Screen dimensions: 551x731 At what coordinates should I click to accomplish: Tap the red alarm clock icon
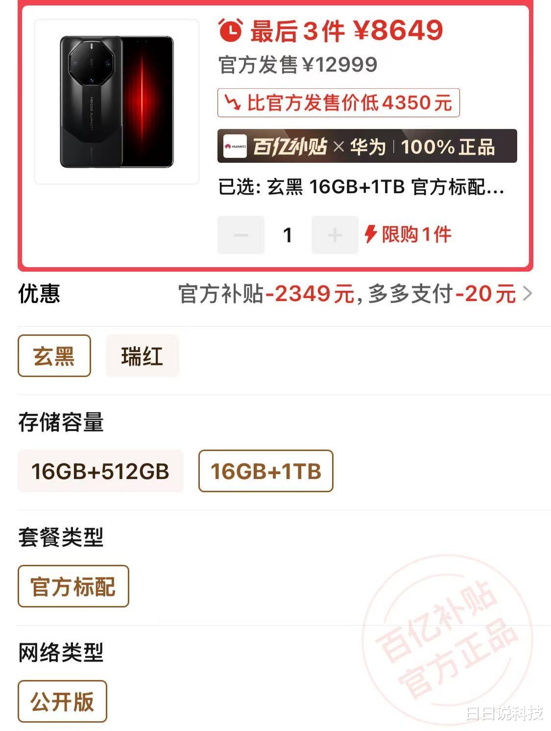tap(230, 30)
